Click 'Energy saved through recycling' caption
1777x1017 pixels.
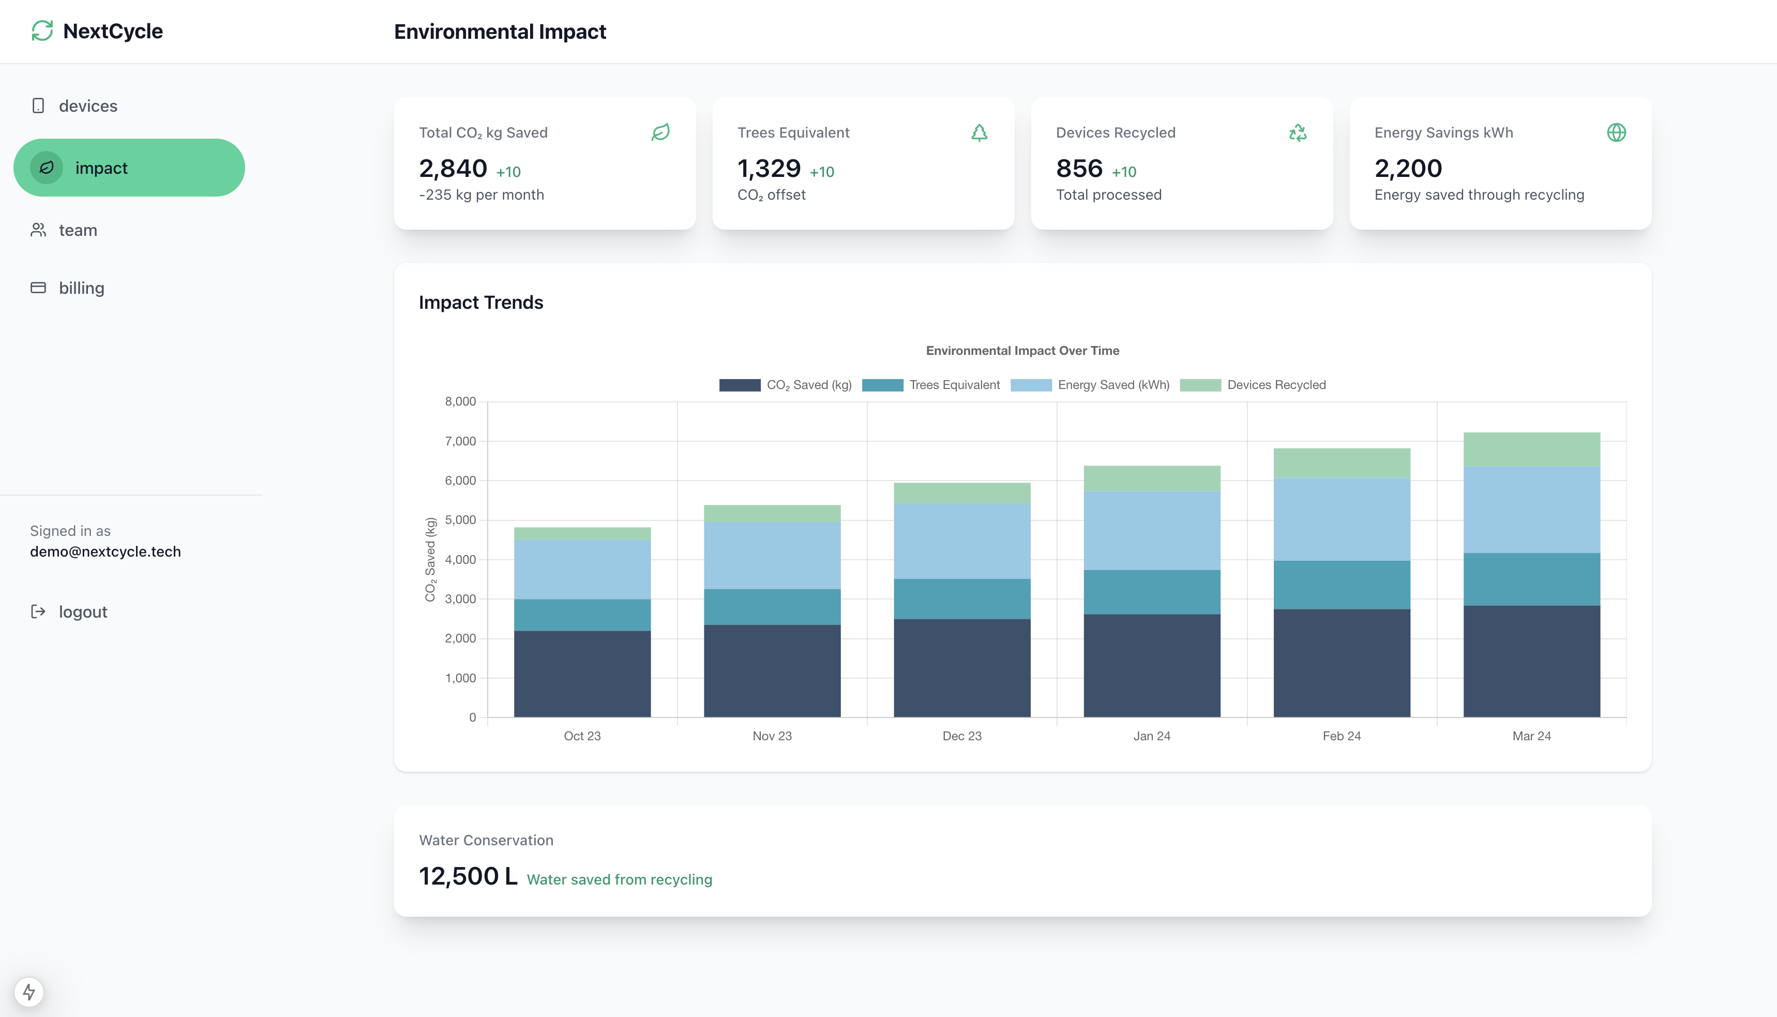pos(1479,195)
